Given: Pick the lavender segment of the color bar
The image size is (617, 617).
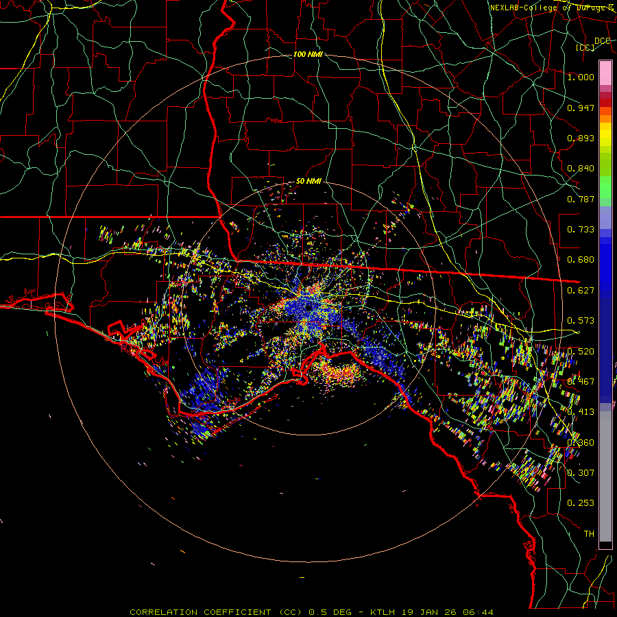Looking at the screenshot, I should 605,217.
